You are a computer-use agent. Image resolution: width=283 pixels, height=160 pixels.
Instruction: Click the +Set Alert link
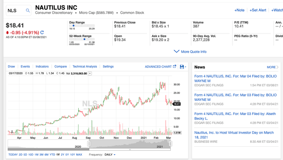tap(258, 10)
